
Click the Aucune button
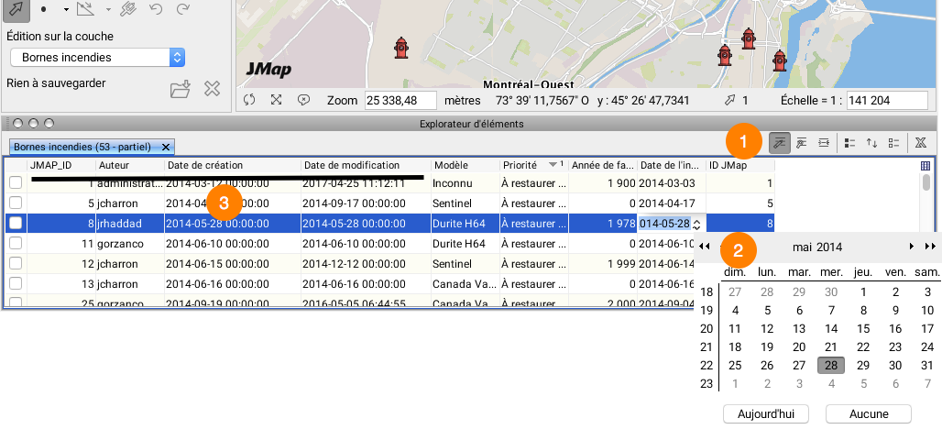point(868,414)
